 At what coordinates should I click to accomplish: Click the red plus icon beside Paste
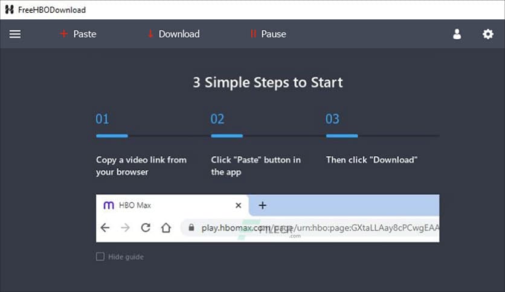coord(64,34)
